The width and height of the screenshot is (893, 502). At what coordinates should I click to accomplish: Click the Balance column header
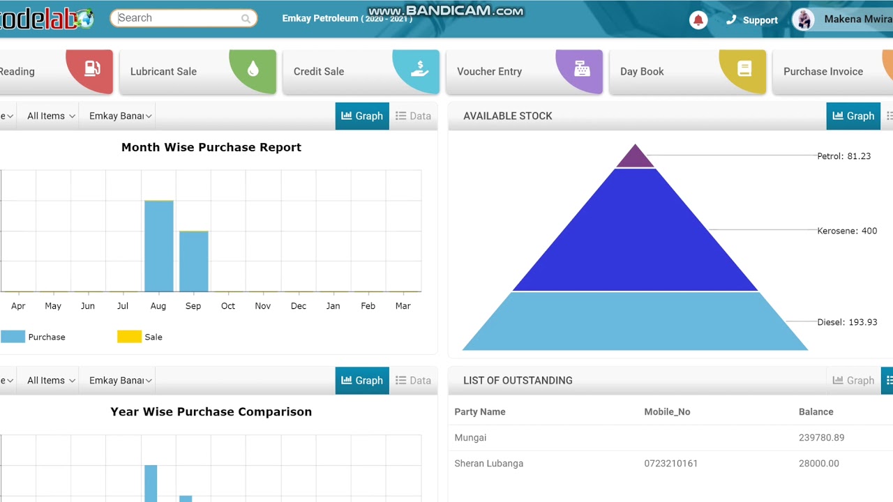(x=816, y=411)
